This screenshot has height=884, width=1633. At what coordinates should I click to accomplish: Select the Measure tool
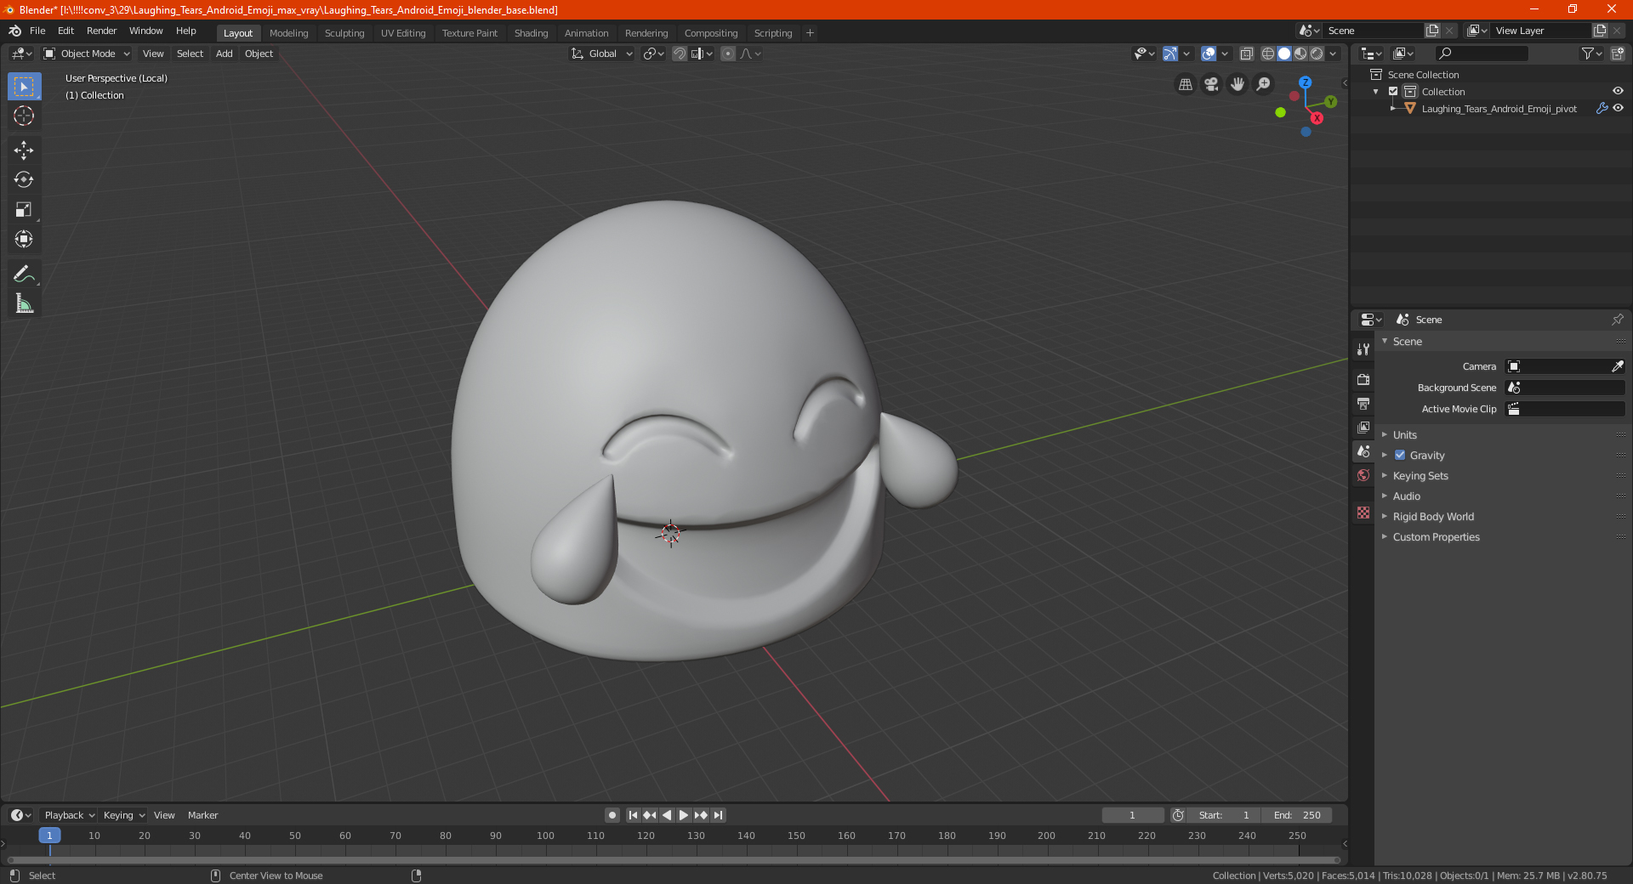pos(24,303)
